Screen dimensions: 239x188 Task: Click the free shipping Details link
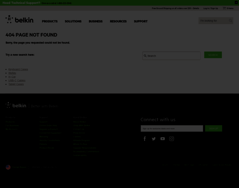[196, 8]
